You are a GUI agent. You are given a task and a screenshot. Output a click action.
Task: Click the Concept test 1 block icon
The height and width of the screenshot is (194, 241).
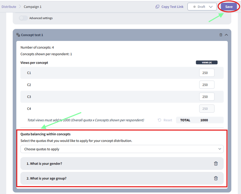coord(18,35)
